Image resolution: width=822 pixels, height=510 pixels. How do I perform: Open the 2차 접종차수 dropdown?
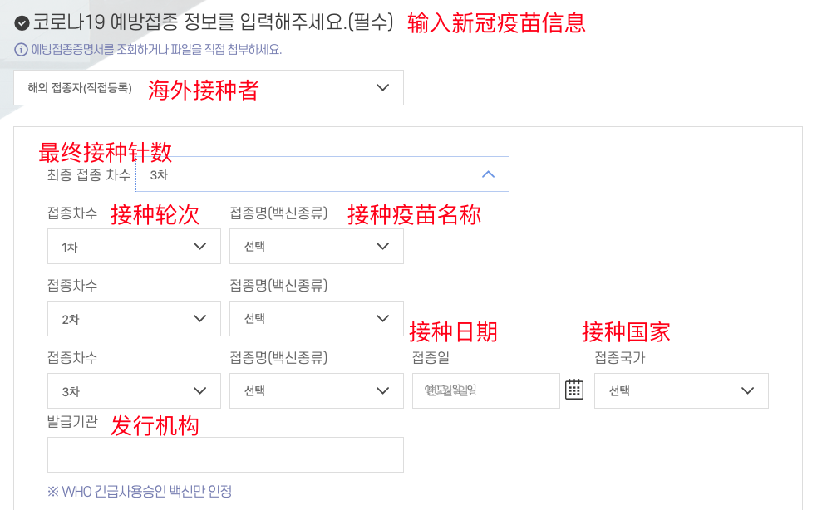[x=134, y=318]
